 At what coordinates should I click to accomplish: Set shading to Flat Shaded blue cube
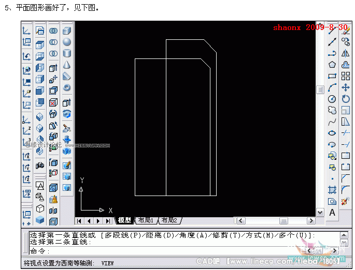40,220
